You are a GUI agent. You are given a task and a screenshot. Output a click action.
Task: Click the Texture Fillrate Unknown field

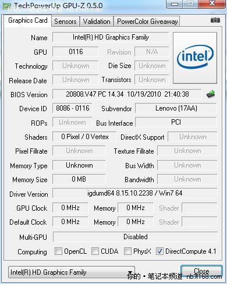(x=187, y=151)
